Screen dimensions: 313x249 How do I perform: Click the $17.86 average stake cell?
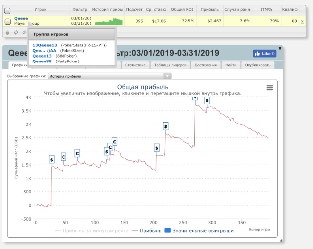coord(156,21)
